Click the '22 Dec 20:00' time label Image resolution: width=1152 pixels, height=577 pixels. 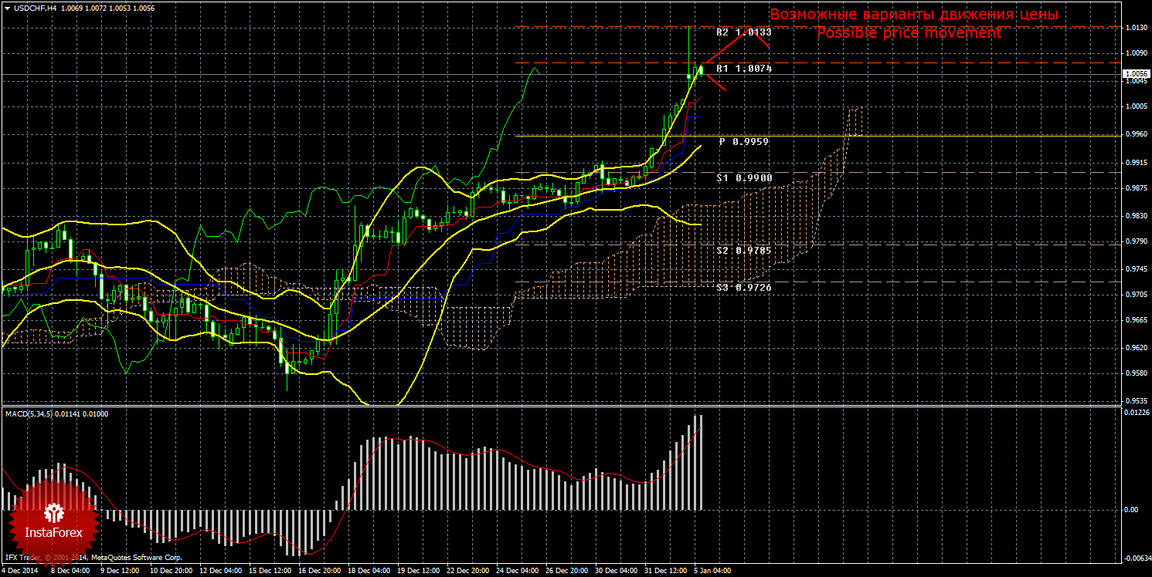(x=470, y=571)
